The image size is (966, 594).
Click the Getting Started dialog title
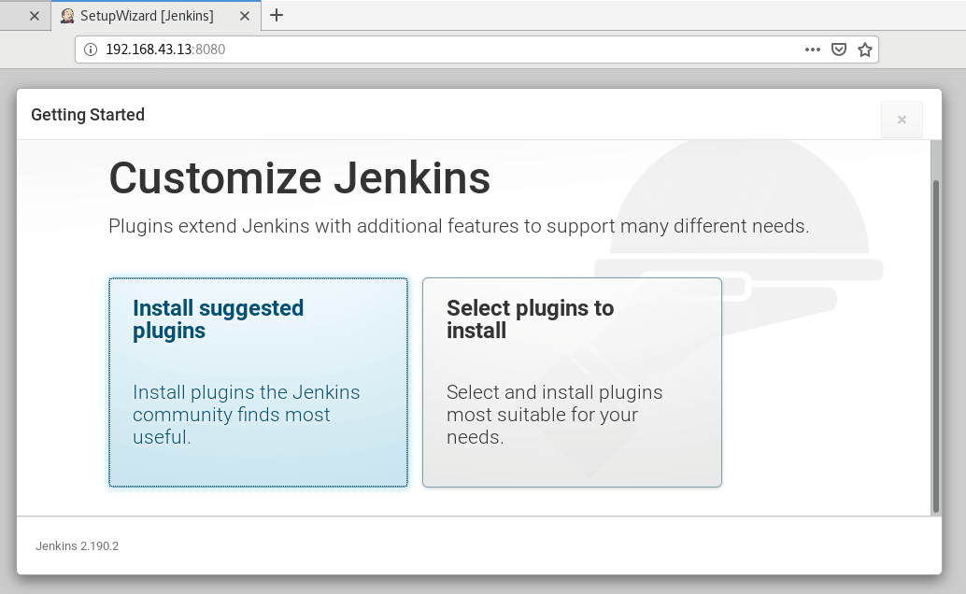[88, 115]
